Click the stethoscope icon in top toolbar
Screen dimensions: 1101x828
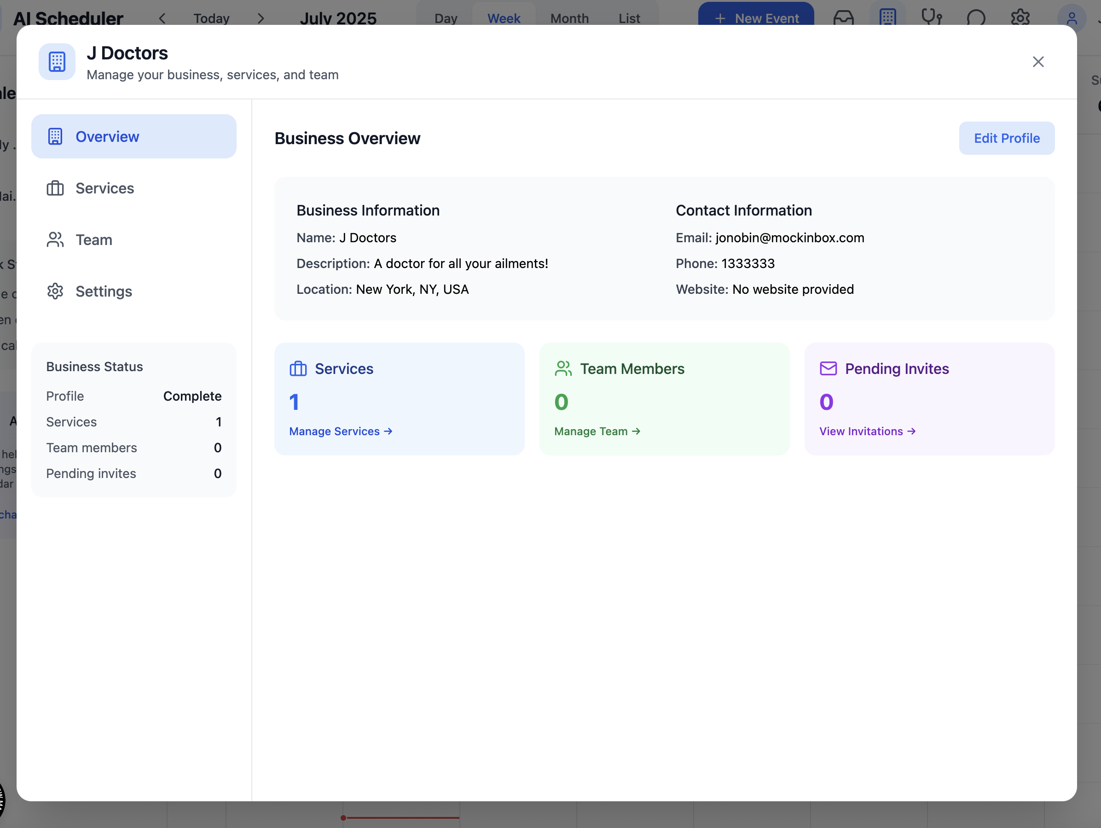pyautogui.click(x=931, y=17)
